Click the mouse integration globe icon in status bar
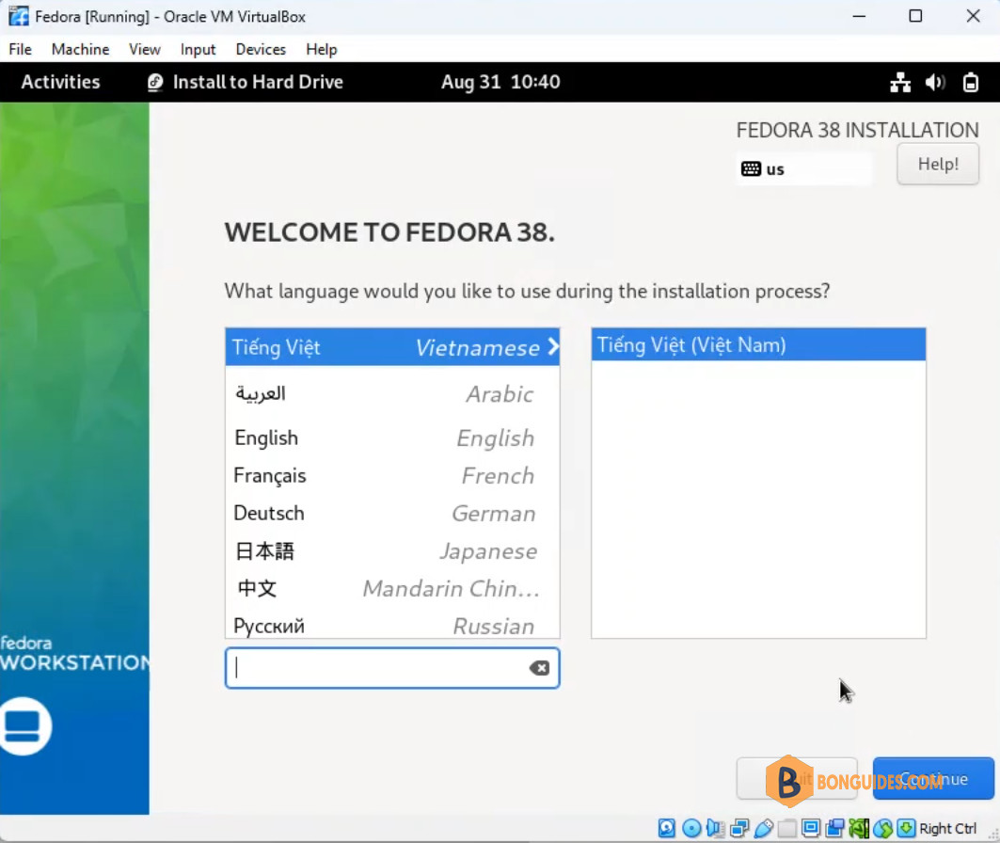The height and width of the screenshot is (843, 1000). [882, 828]
